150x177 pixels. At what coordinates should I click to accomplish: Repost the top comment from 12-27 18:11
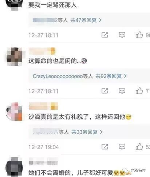coord(104,35)
